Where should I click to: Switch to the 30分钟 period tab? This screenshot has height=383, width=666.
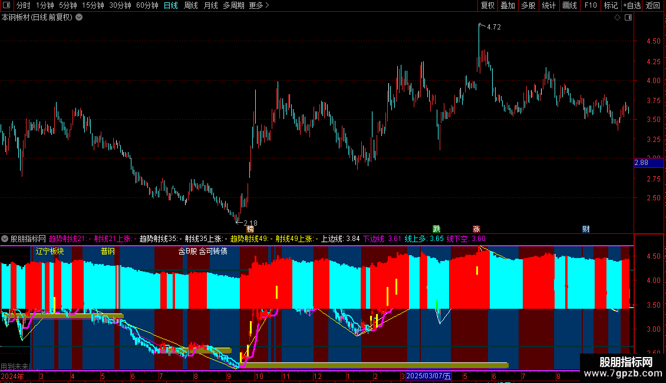pos(120,5)
